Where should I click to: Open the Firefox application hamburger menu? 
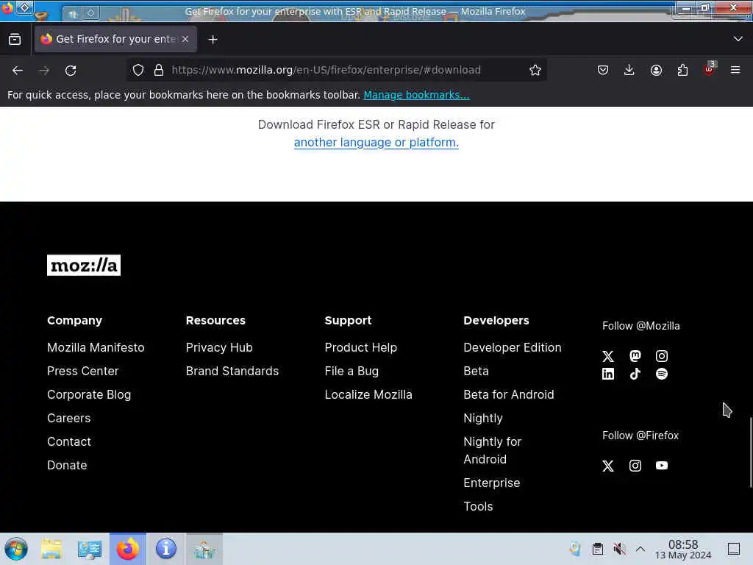pos(735,70)
